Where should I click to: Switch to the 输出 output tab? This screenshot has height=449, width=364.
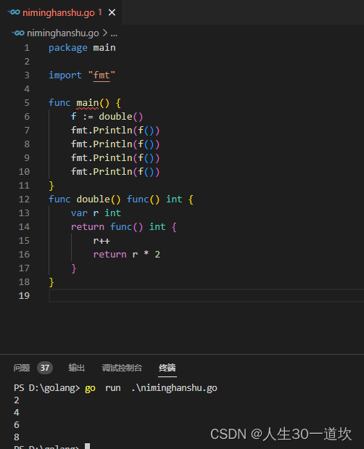point(76,368)
